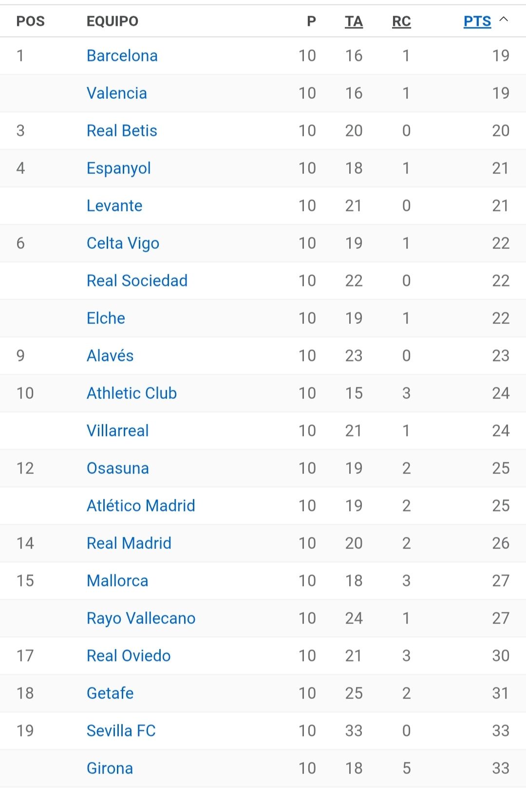The width and height of the screenshot is (526, 792).
Task: Select Espanyol in the team list
Action: pos(118,168)
